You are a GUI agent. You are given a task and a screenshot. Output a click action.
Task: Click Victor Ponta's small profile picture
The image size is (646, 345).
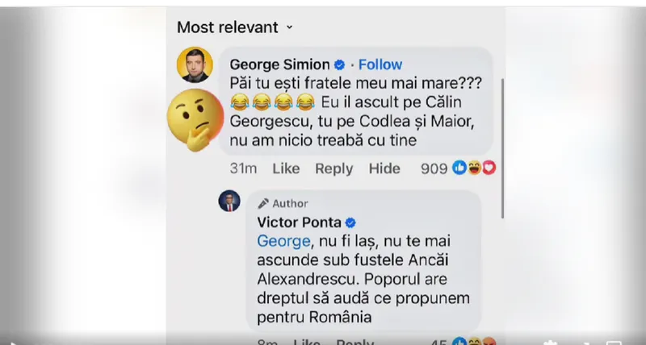(229, 202)
